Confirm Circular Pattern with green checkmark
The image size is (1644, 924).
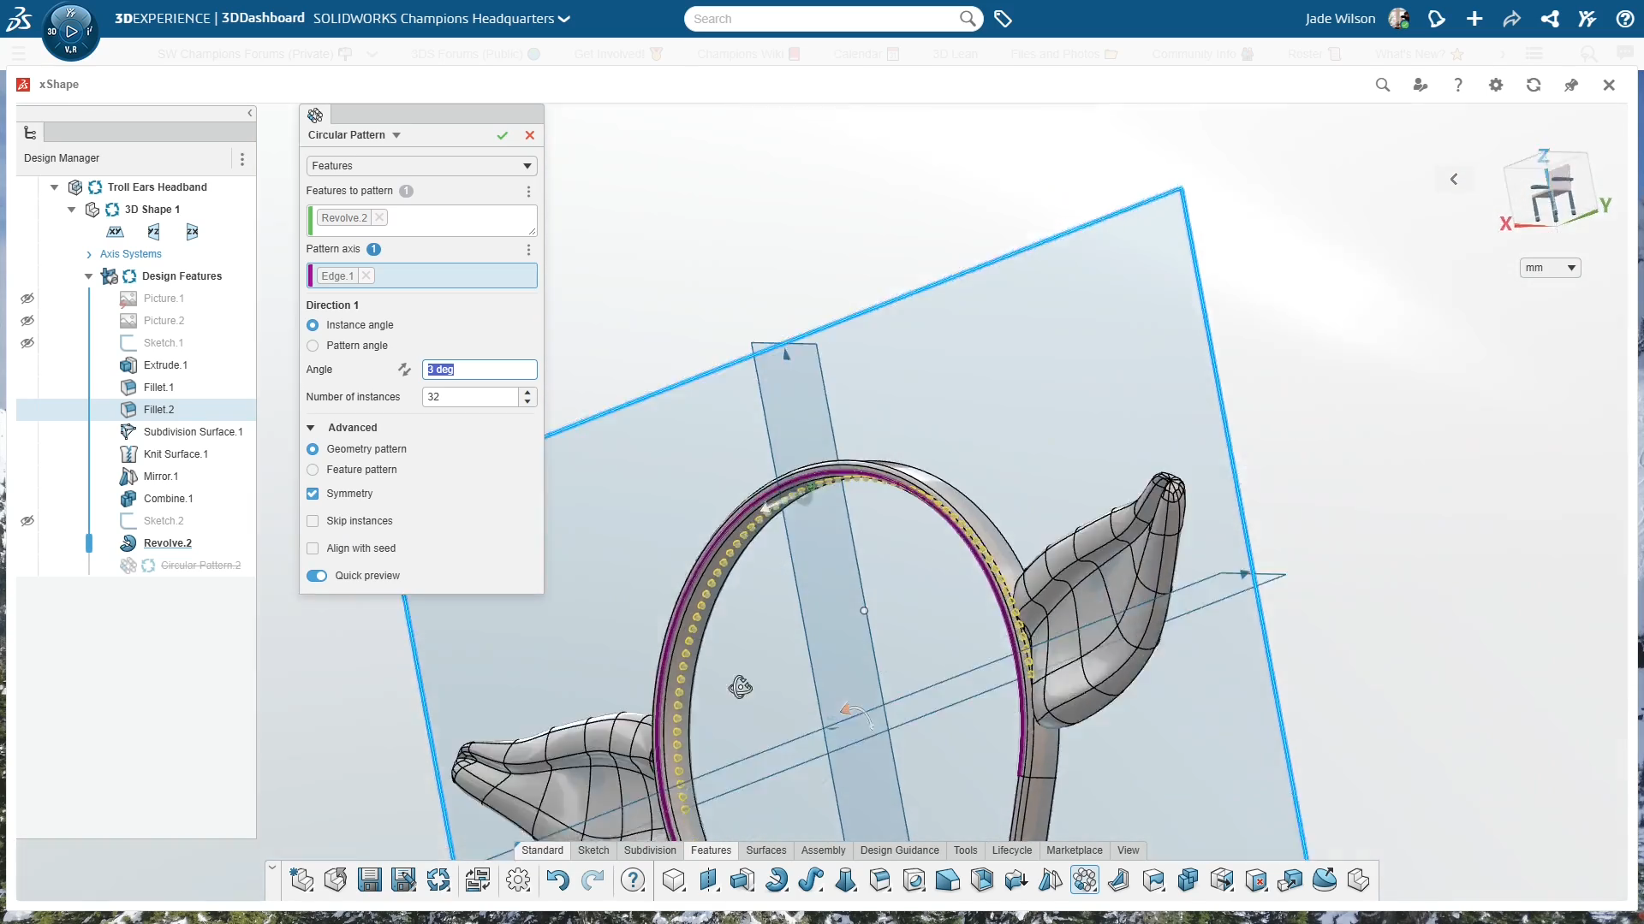(503, 135)
